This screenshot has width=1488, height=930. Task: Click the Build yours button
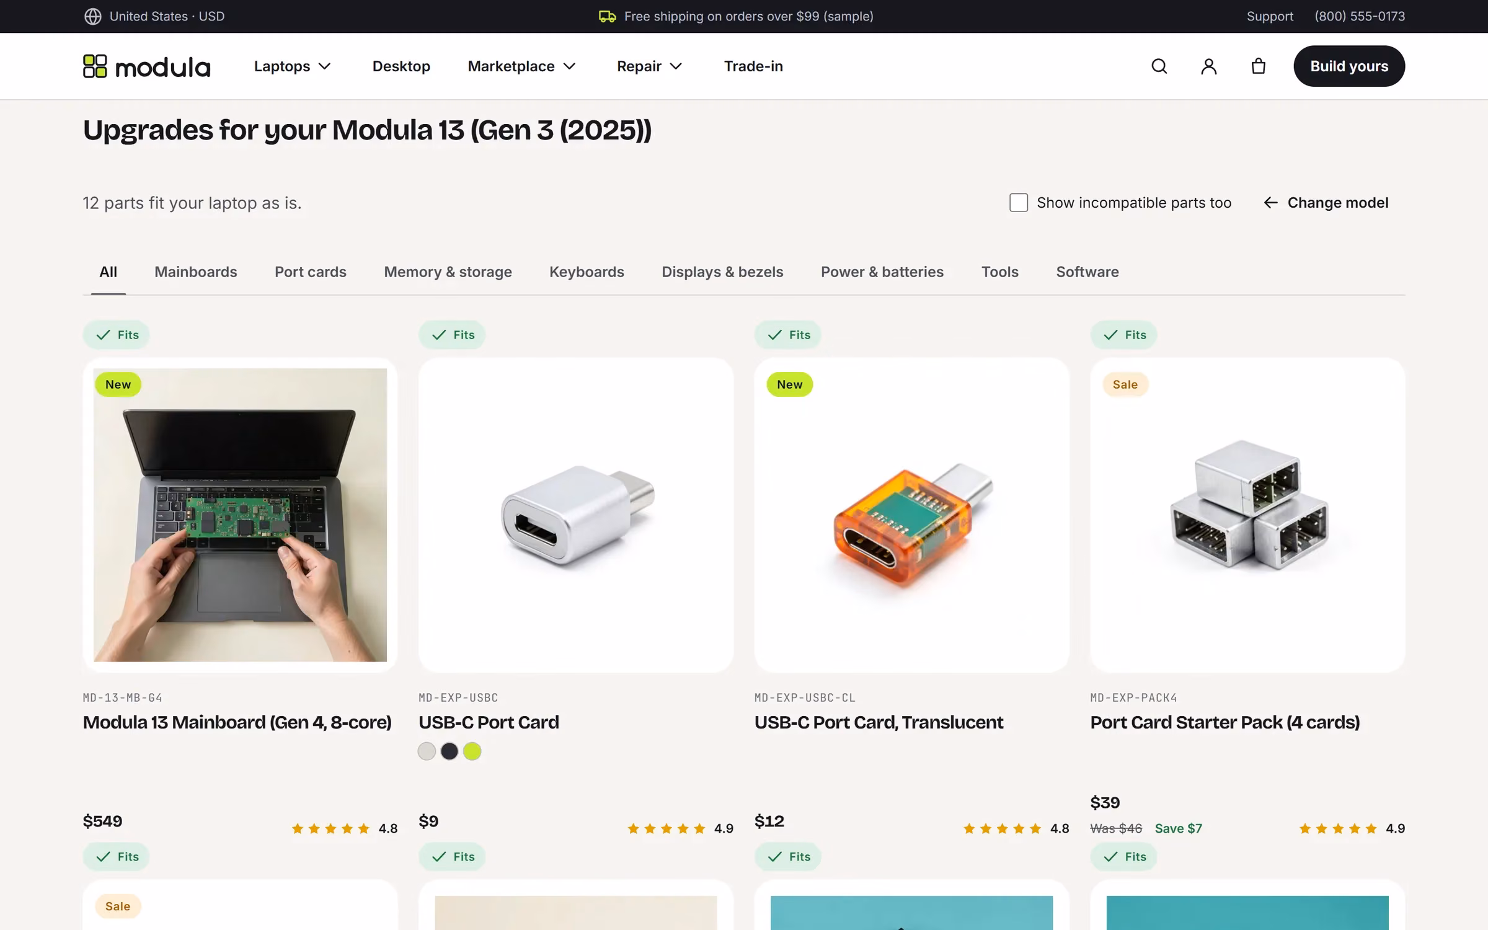point(1349,66)
